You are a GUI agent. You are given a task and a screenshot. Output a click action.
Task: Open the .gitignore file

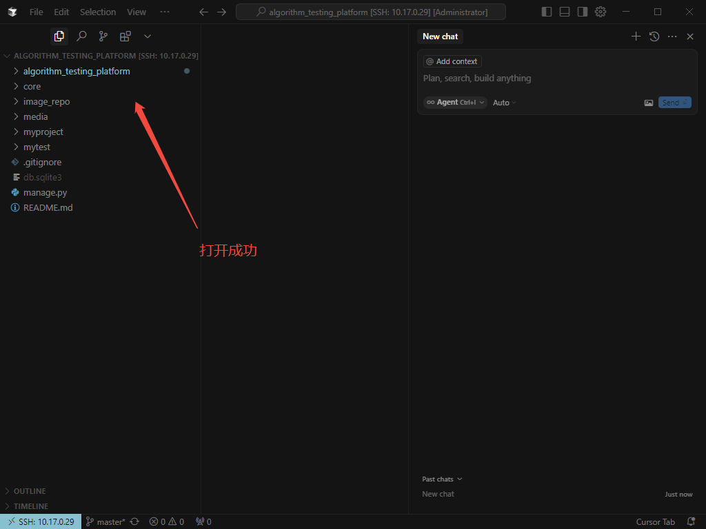[x=101, y=162]
